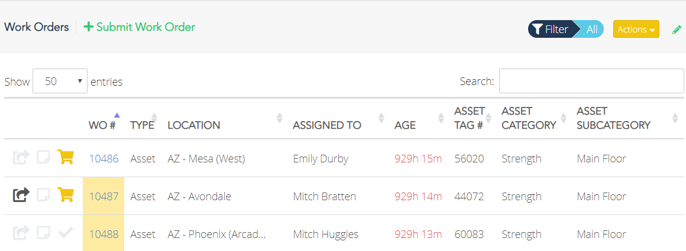Open work order 10488 link

[x=103, y=234]
